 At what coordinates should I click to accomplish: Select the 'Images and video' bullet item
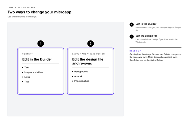click(33, 72)
